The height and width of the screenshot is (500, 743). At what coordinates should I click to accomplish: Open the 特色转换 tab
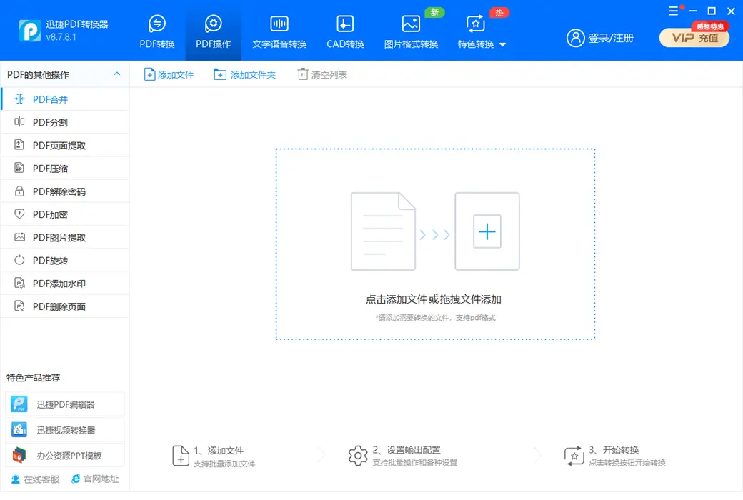(476, 31)
